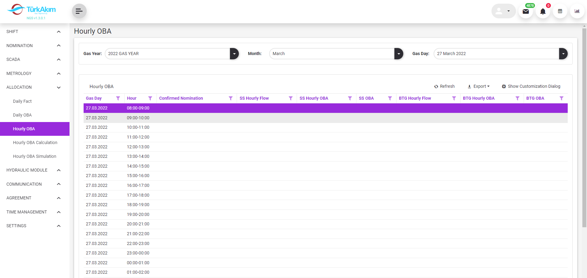
Task: Filter the BTG OBA column
Action: tap(561, 98)
